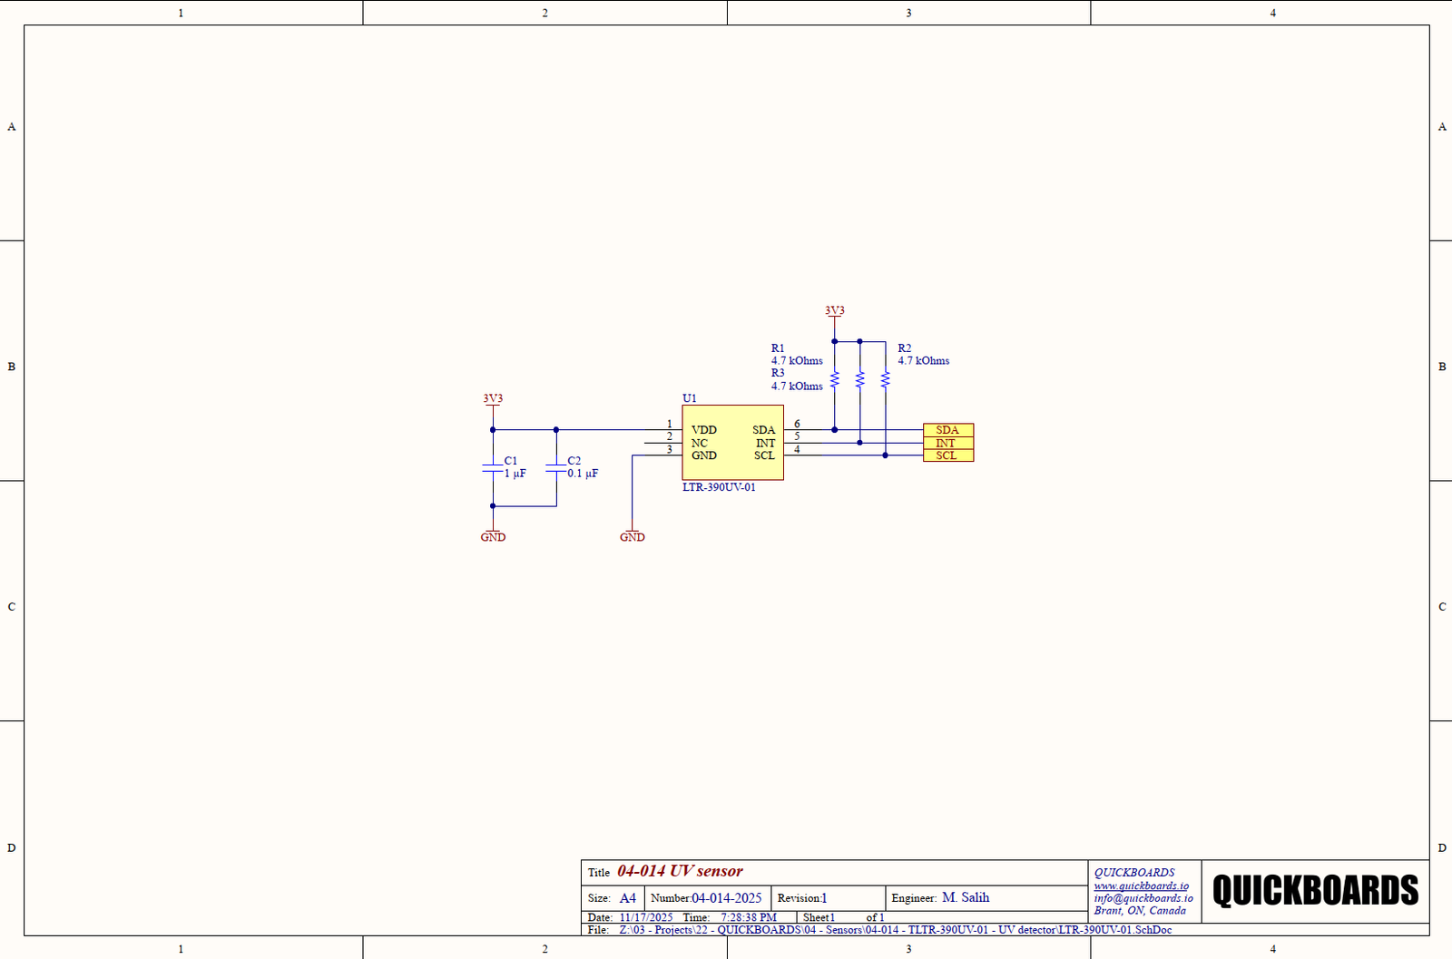
Task: Select the C1 1 µF capacitor symbol
Action: tap(493, 467)
